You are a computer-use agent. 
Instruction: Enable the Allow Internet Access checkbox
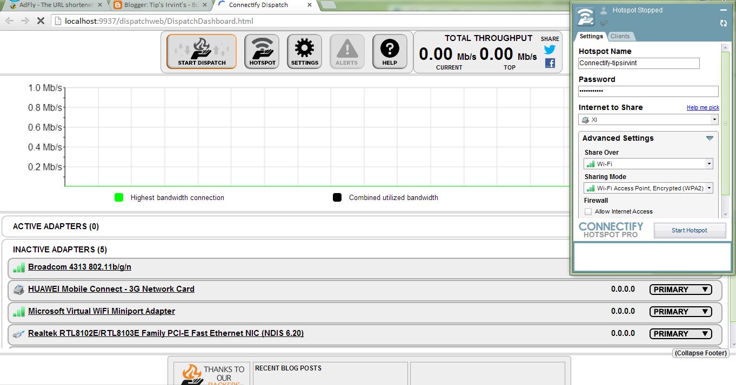point(588,211)
